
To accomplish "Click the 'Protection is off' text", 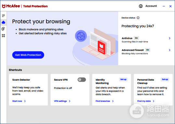I will click(x=63, y=88).
